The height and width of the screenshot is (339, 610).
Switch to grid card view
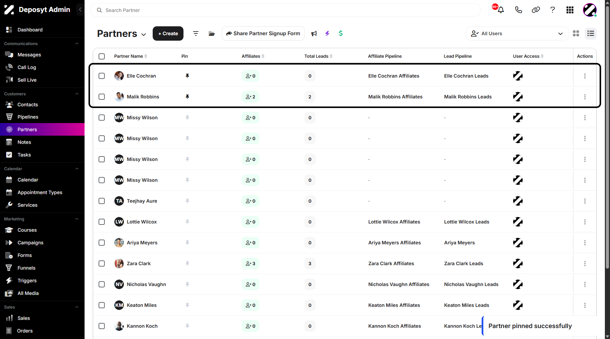coord(576,33)
